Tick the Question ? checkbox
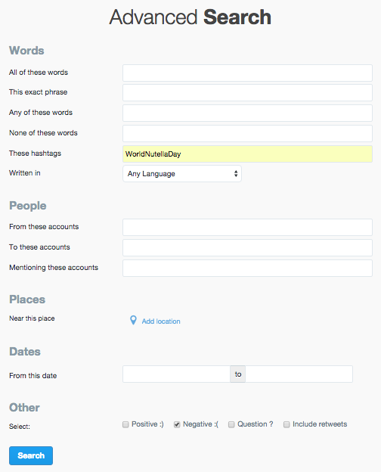381x472 pixels. point(231,424)
